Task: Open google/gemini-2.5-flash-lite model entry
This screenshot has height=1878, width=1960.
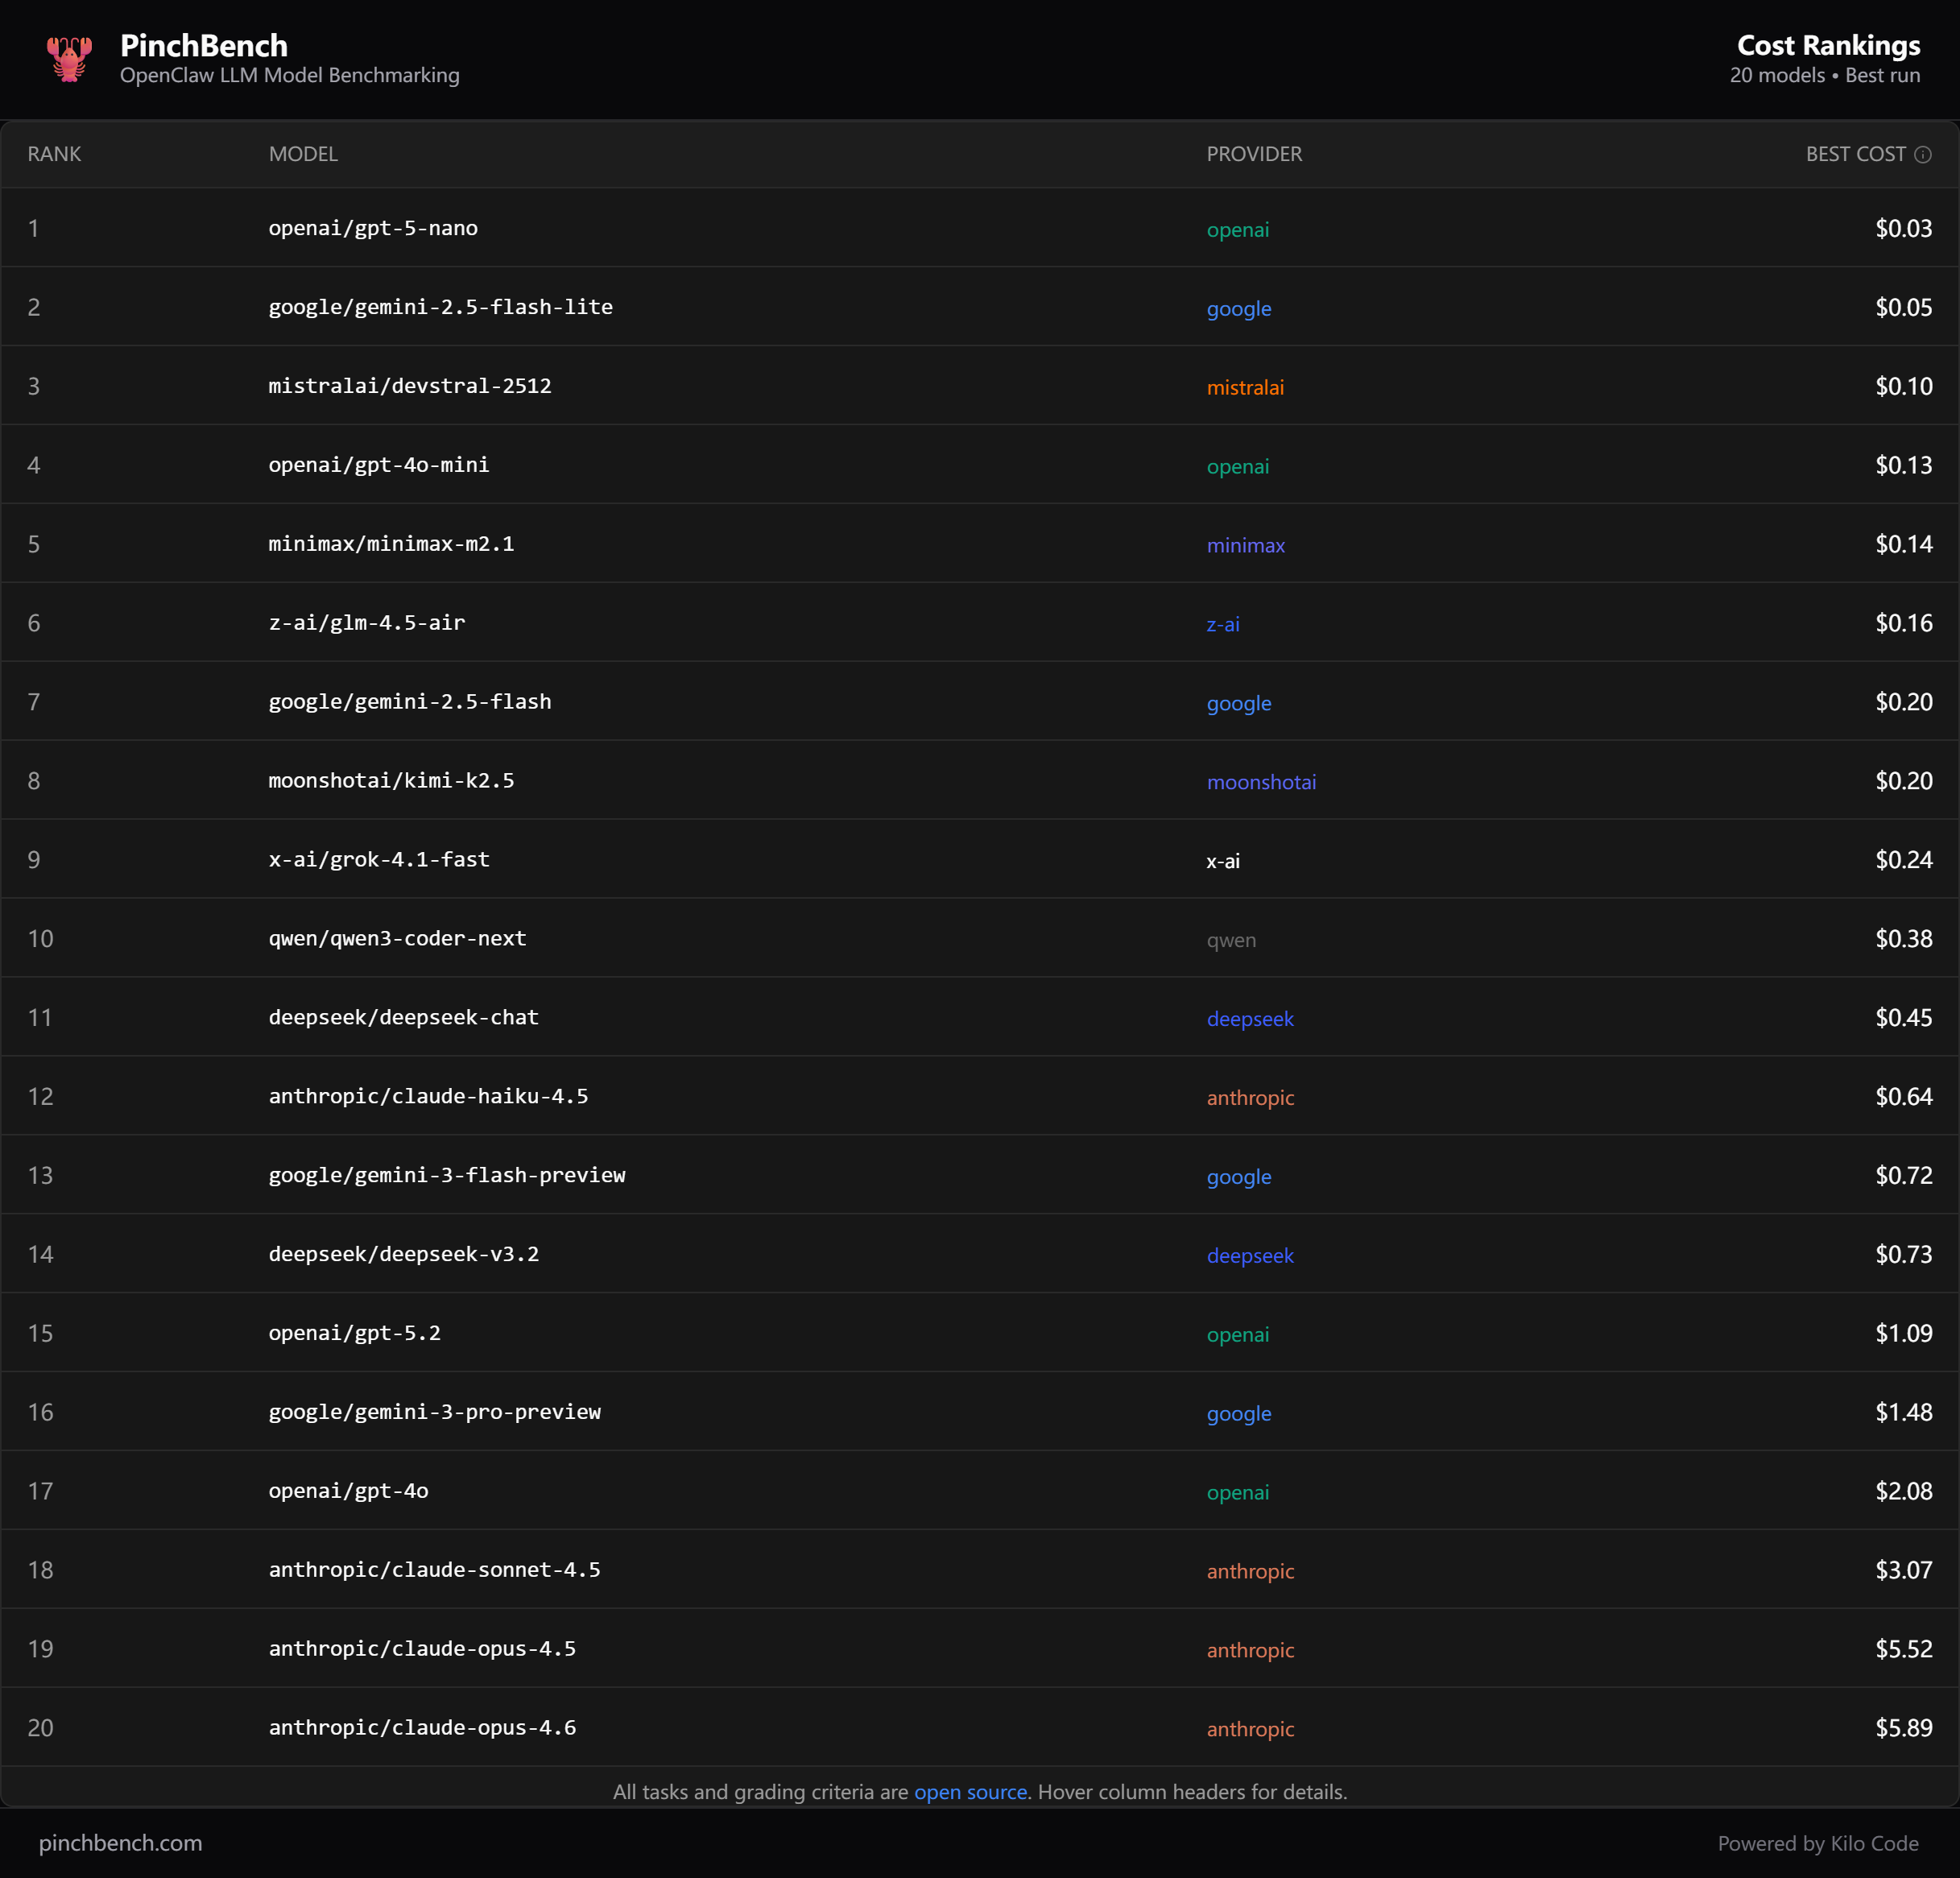Action: point(440,307)
